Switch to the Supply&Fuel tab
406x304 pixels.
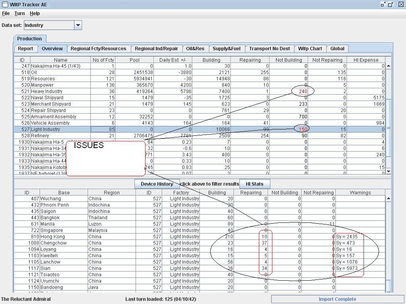click(x=226, y=49)
